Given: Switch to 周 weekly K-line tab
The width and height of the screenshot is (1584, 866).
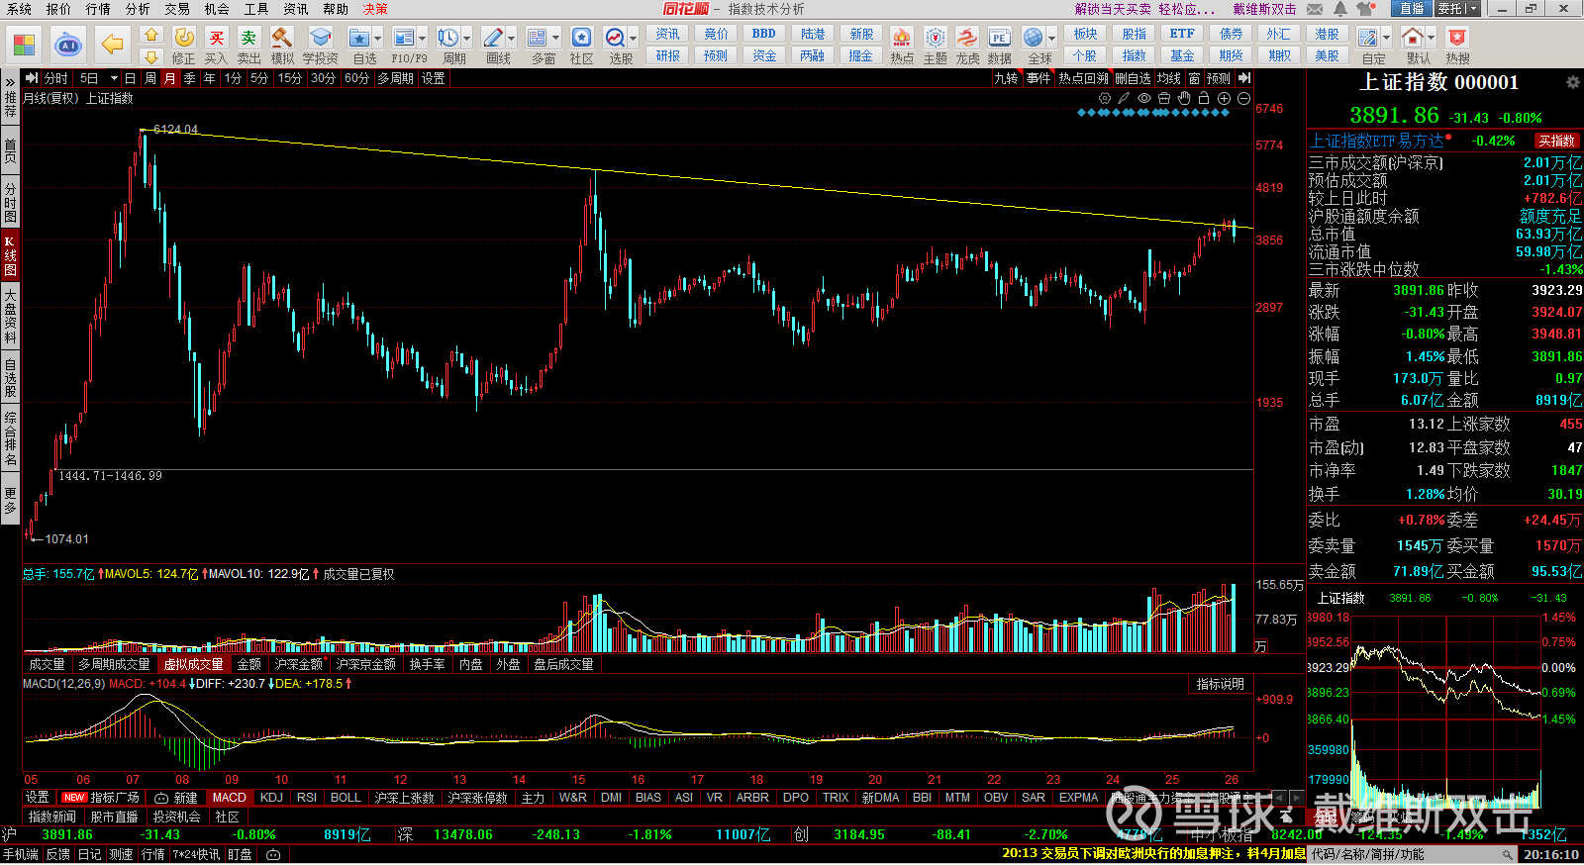Looking at the screenshot, I should coord(149,78).
